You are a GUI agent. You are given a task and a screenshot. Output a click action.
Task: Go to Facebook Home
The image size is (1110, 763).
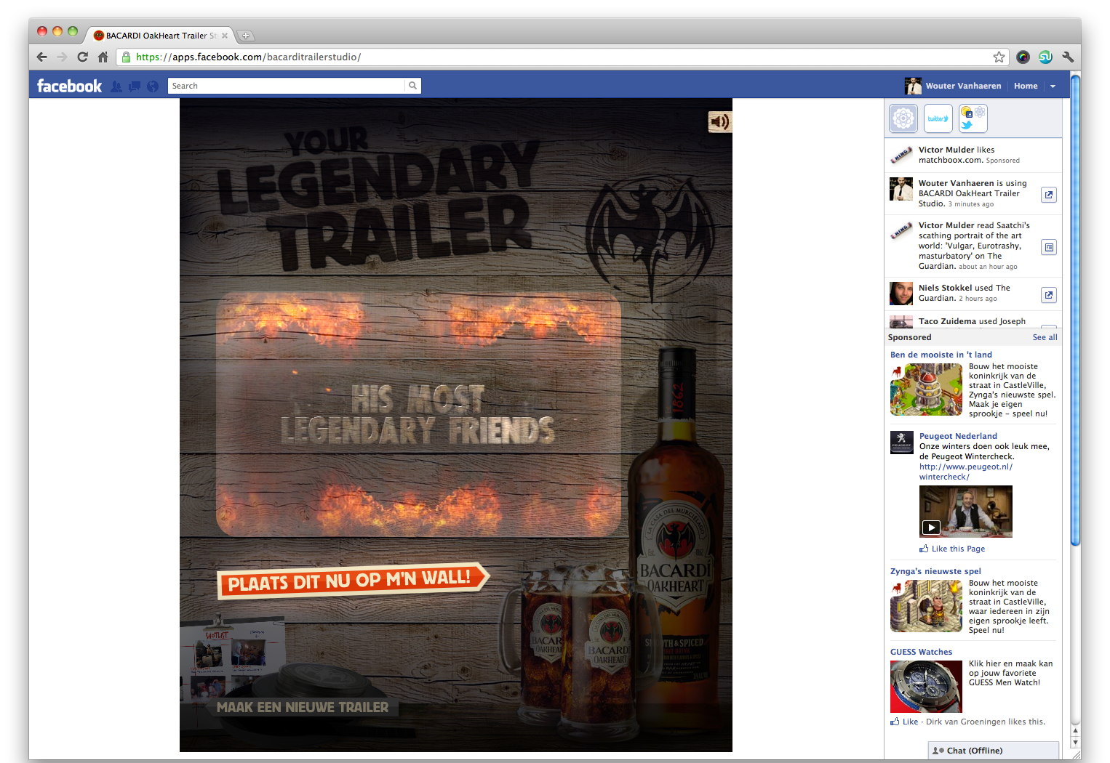(1026, 86)
